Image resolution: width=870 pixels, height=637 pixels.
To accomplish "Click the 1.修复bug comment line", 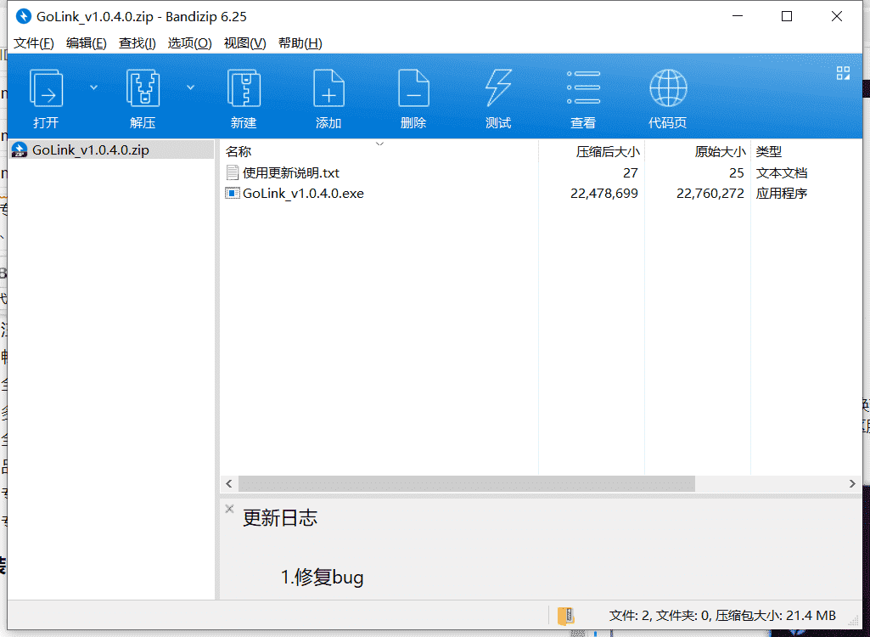I will [322, 577].
